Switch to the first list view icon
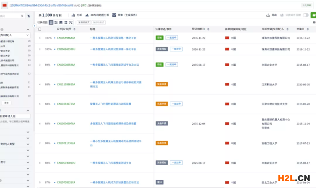 [50, 22]
